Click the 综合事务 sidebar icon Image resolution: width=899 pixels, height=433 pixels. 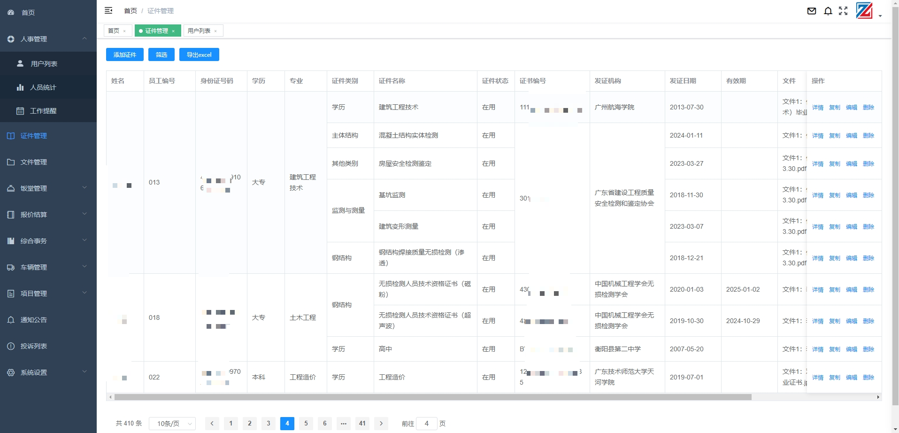click(x=11, y=241)
